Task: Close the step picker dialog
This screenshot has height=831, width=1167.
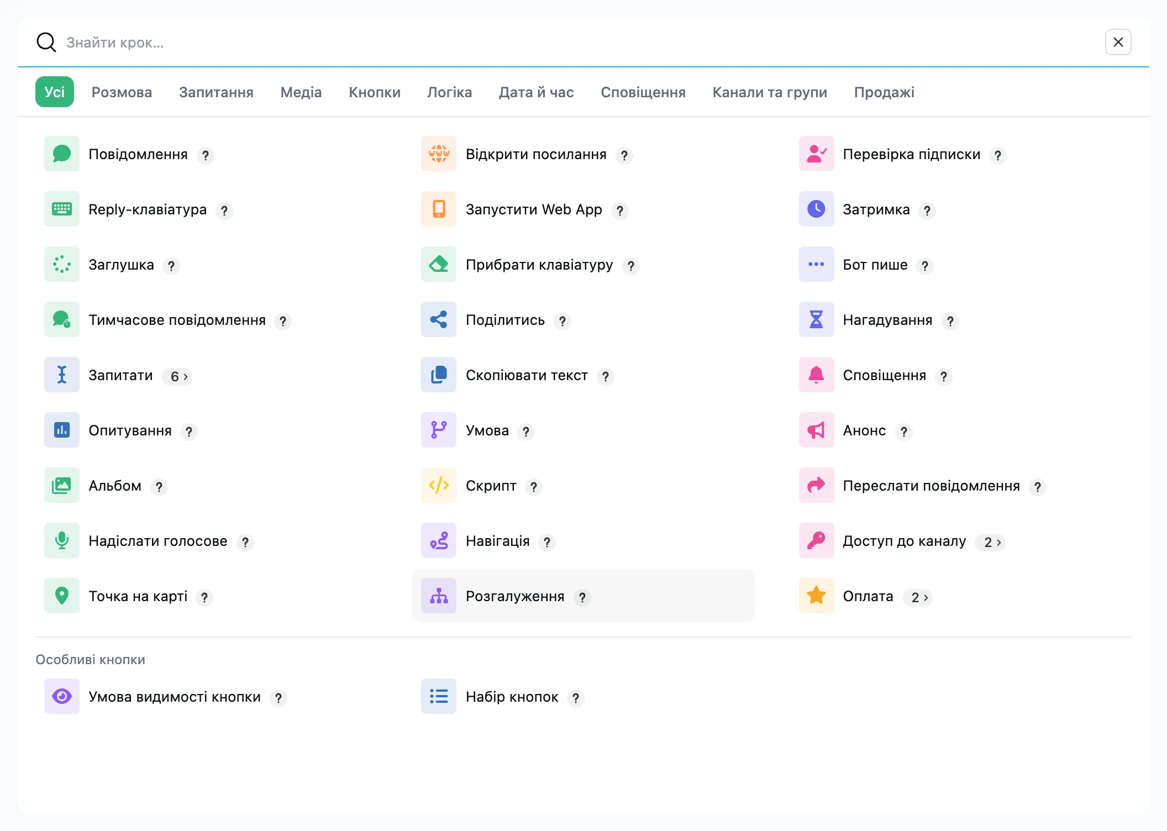Action: [x=1118, y=42]
